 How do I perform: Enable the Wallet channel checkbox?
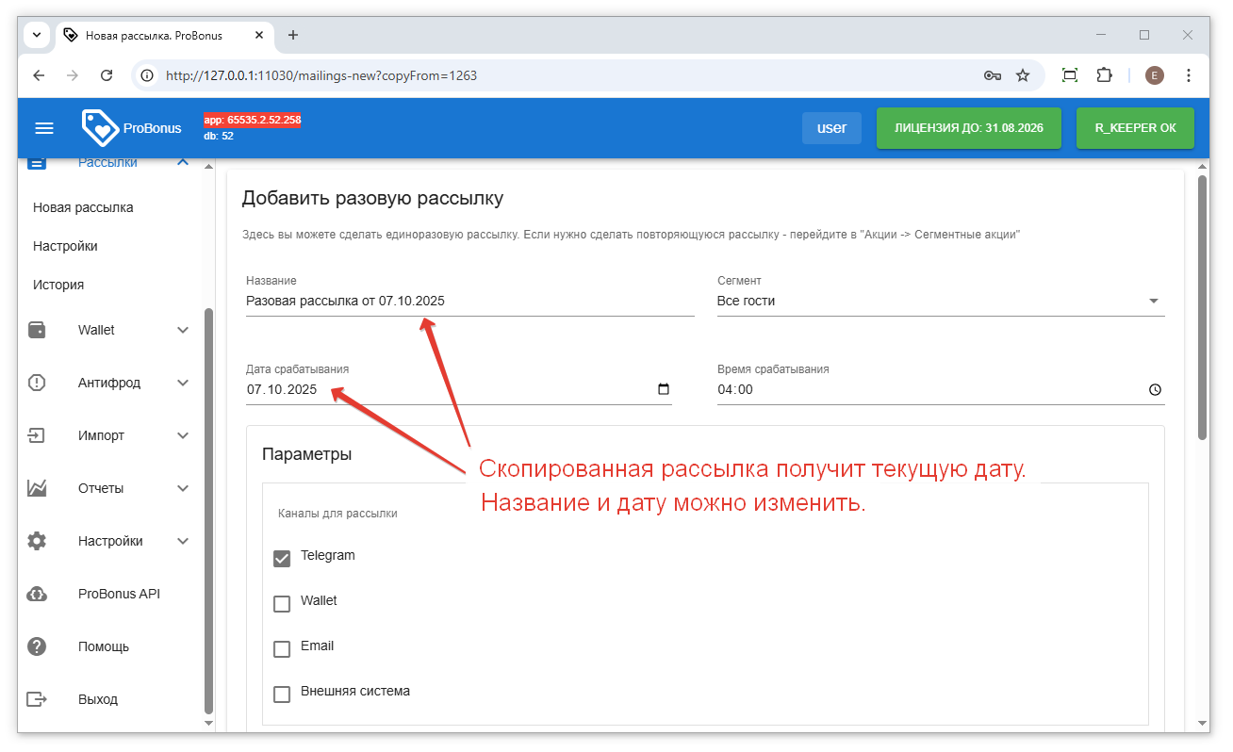pos(282,603)
